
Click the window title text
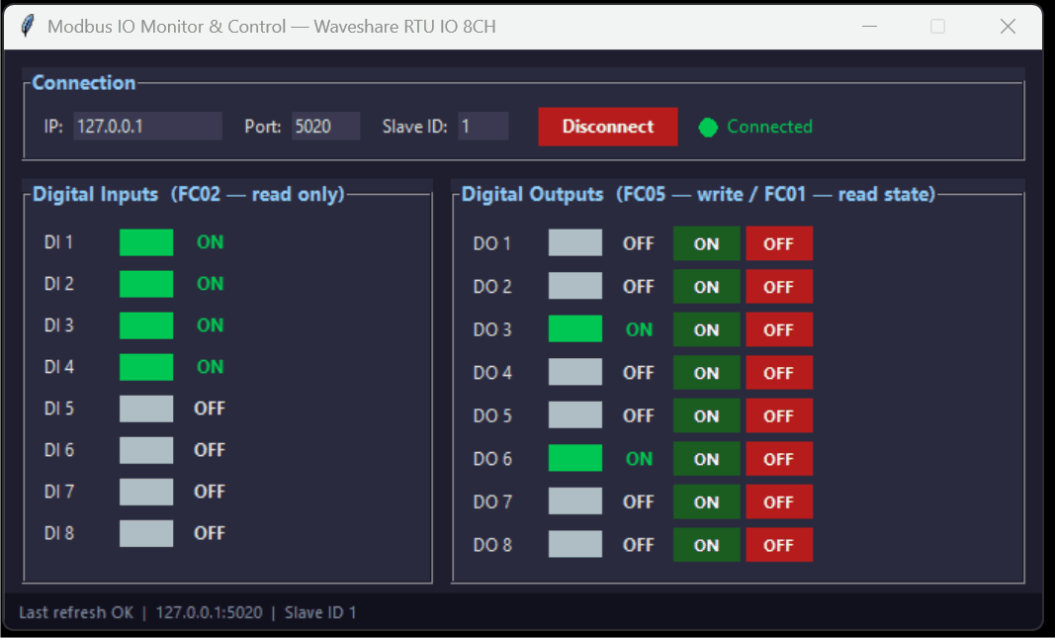tap(271, 27)
